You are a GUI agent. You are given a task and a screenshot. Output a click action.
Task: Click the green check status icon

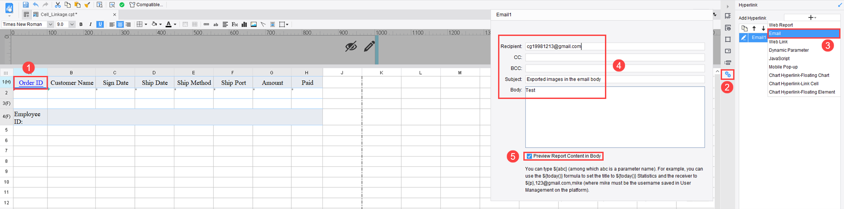(x=122, y=4)
